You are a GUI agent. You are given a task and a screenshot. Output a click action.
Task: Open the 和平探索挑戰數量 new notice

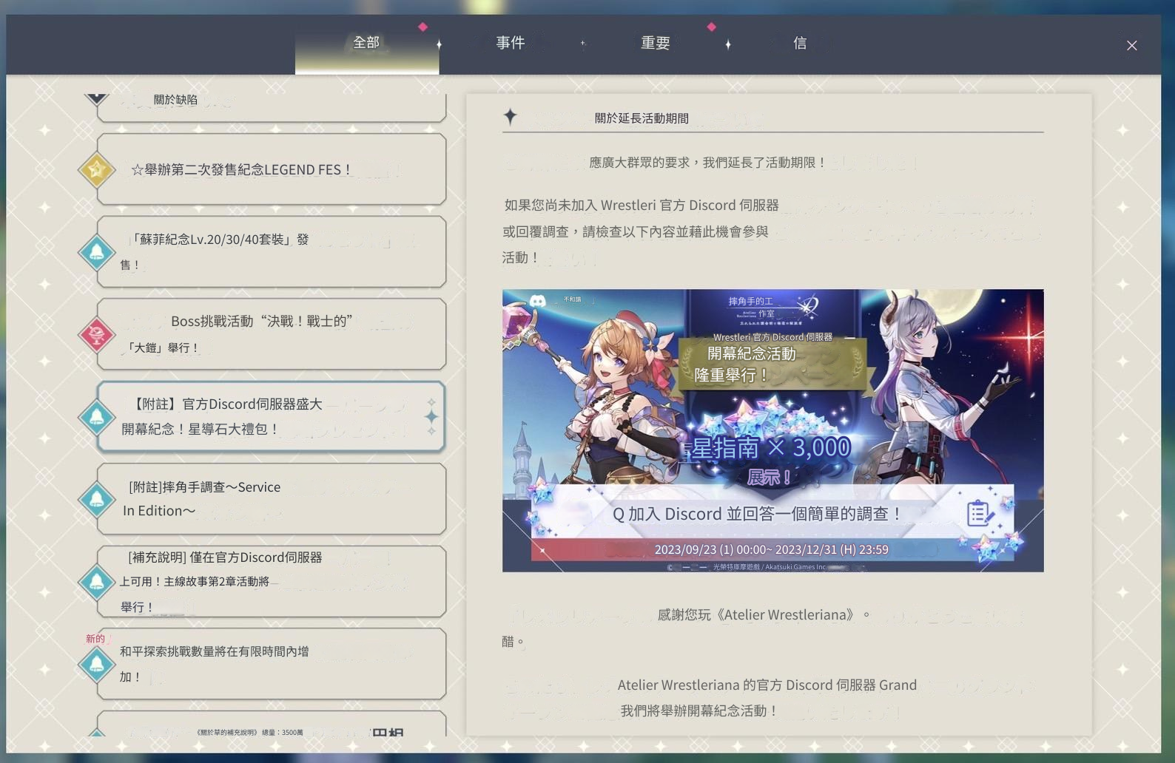[x=272, y=664]
